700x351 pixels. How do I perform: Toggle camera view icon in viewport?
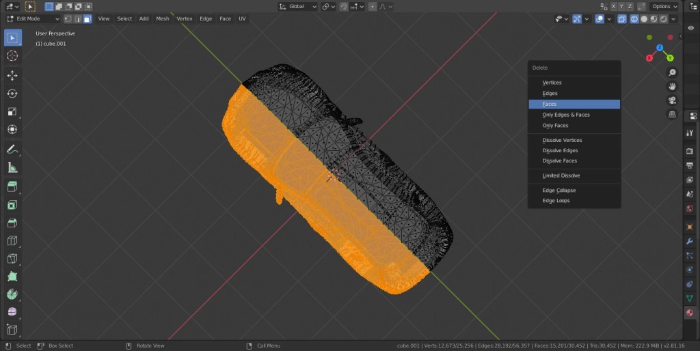point(672,100)
